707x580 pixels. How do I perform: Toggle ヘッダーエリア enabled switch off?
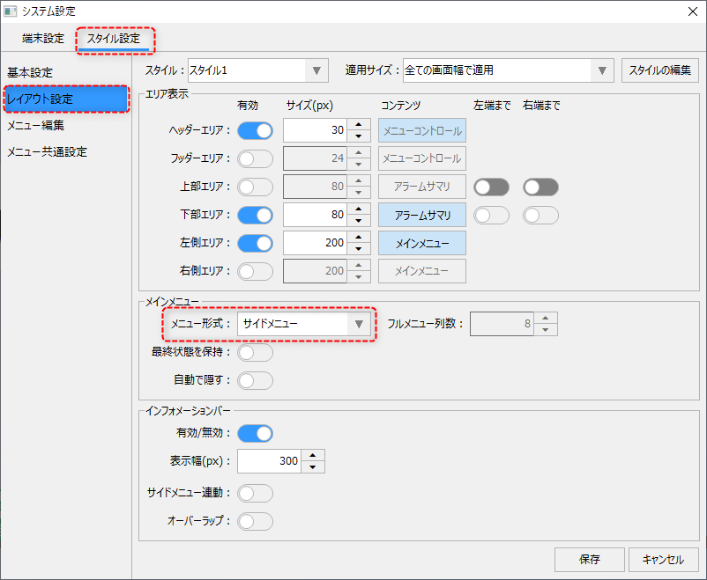256,131
